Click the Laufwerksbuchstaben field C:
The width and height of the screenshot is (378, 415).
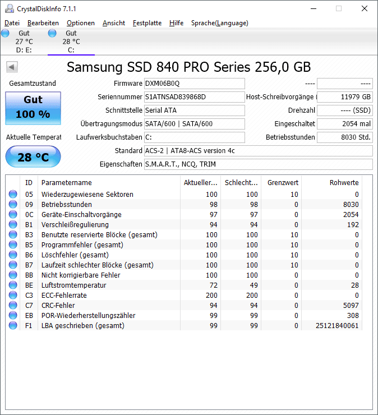tap(195, 137)
